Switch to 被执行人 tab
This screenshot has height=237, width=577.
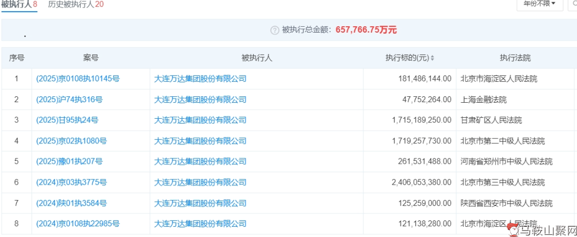click(19, 5)
